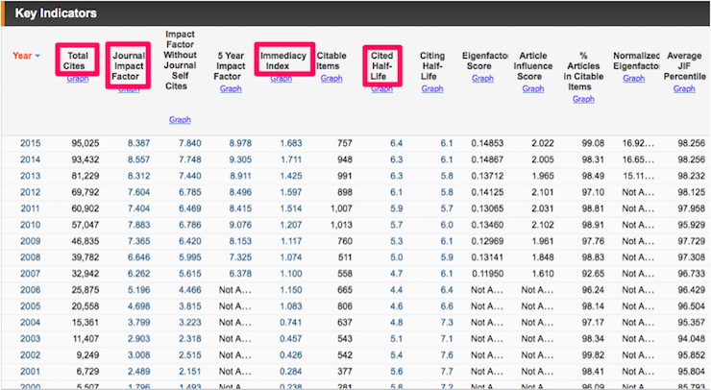Open the 5 Year Impact Factor Graph link
The height and width of the screenshot is (390, 711).
point(231,89)
